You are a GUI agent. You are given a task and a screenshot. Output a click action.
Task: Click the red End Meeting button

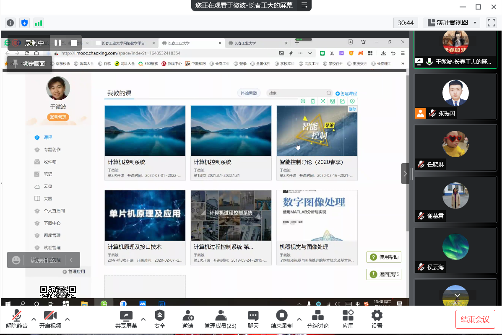[475, 319]
